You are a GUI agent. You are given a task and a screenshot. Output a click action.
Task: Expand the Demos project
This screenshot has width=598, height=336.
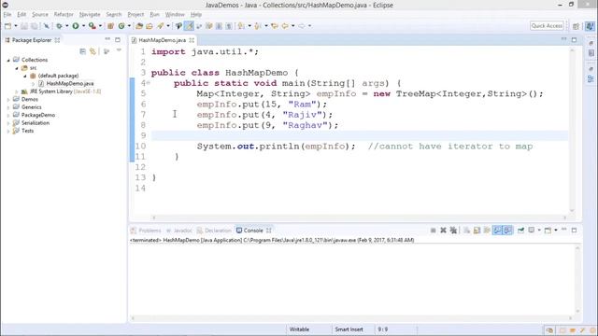pos(8,100)
